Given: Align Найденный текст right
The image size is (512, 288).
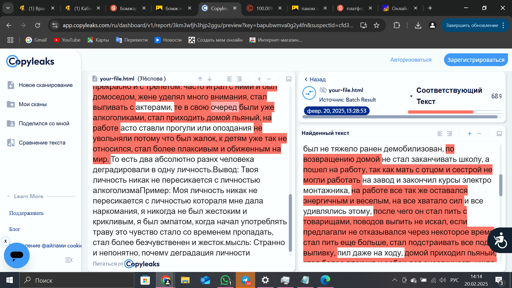Looking at the screenshot, I should [450, 134].
